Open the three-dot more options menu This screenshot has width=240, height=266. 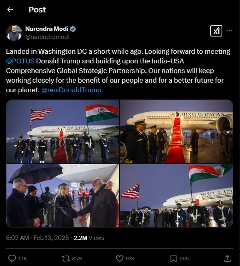tap(229, 31)
